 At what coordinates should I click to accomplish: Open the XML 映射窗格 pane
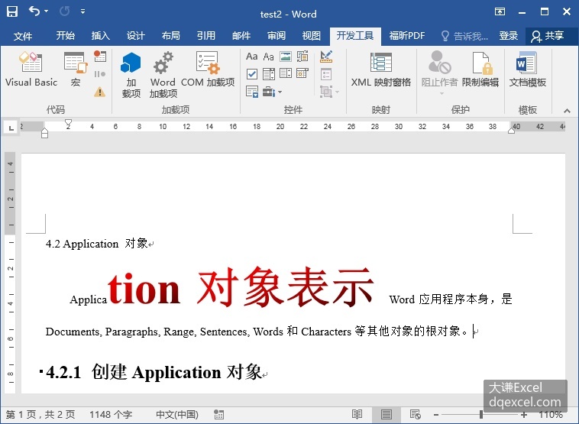pos(380,70)
